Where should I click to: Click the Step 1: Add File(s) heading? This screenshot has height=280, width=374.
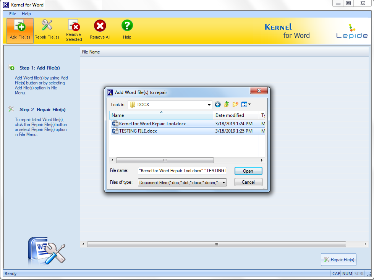coord(40,68)
